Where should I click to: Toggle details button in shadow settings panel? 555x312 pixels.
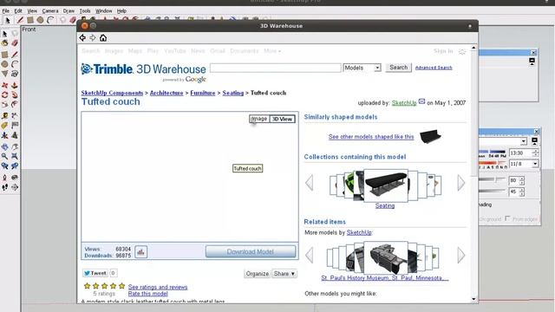point(534,141)
